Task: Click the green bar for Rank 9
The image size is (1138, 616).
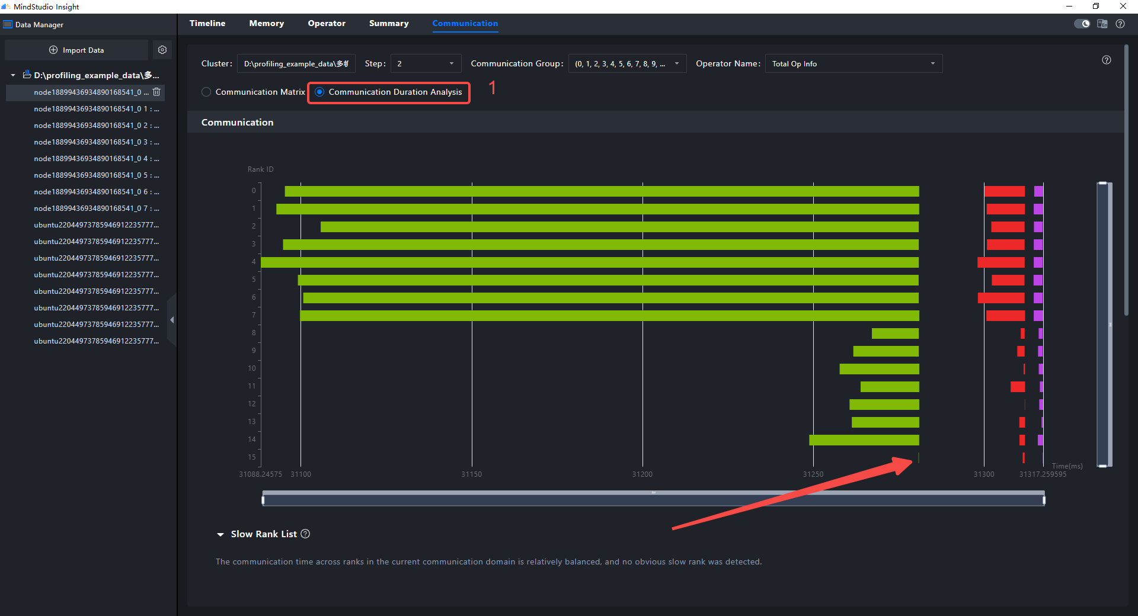Action: pyautogui.click(x=886, y=351)
